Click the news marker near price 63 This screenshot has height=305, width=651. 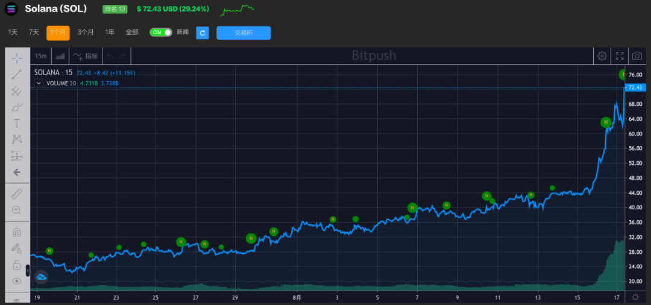tap(606, 122)
